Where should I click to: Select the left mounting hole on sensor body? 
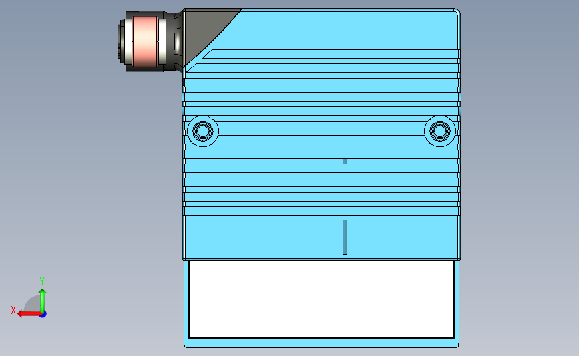pyautogui.click(x=203, y=131)
